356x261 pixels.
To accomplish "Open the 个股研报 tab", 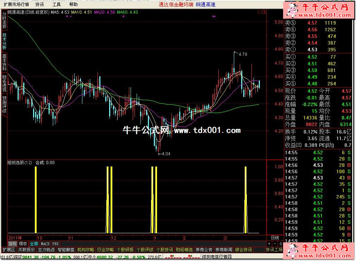I will 125,250.
